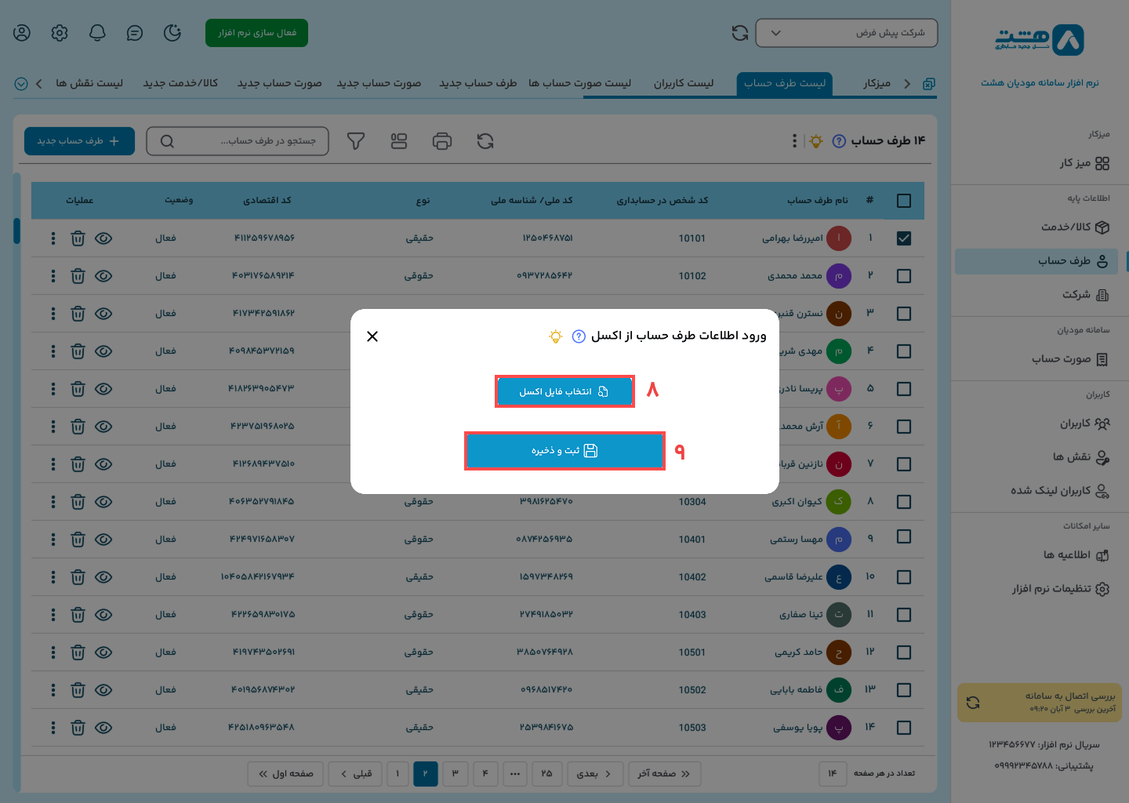Image resolution: width=1129 pixels, height=803 pixels.
Task: Open the column display settings icon in the toolbar
Action: click(399, 141)
